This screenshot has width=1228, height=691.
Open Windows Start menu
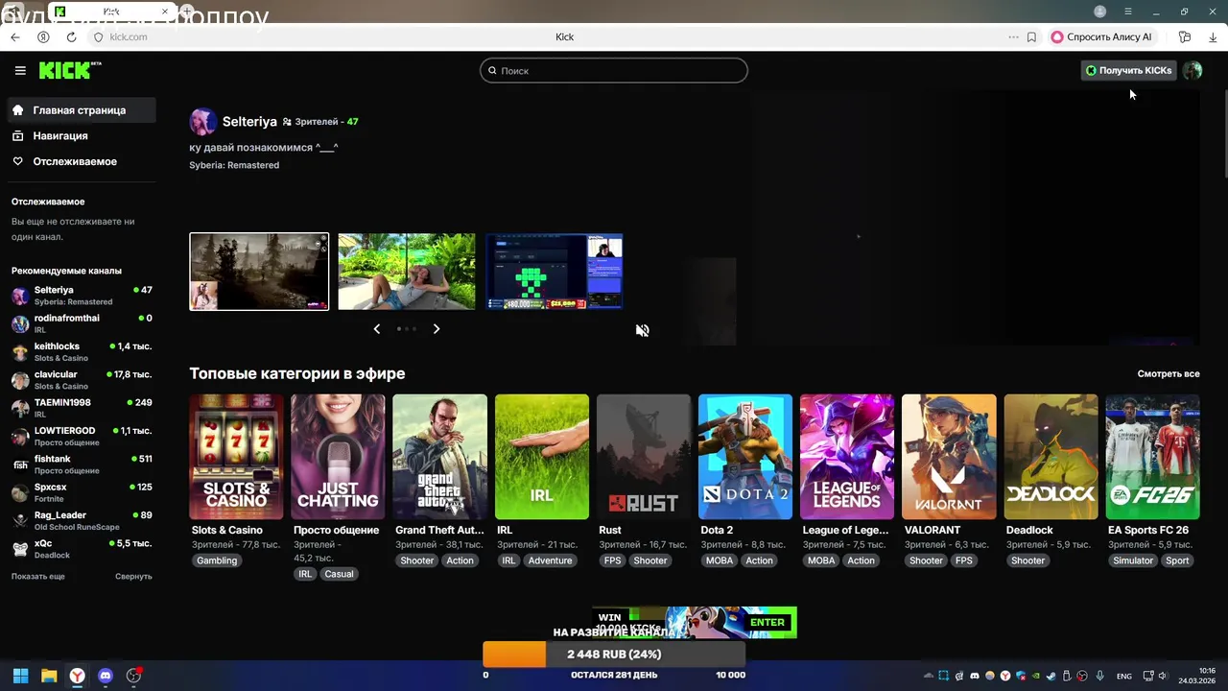tap(20, 676)
